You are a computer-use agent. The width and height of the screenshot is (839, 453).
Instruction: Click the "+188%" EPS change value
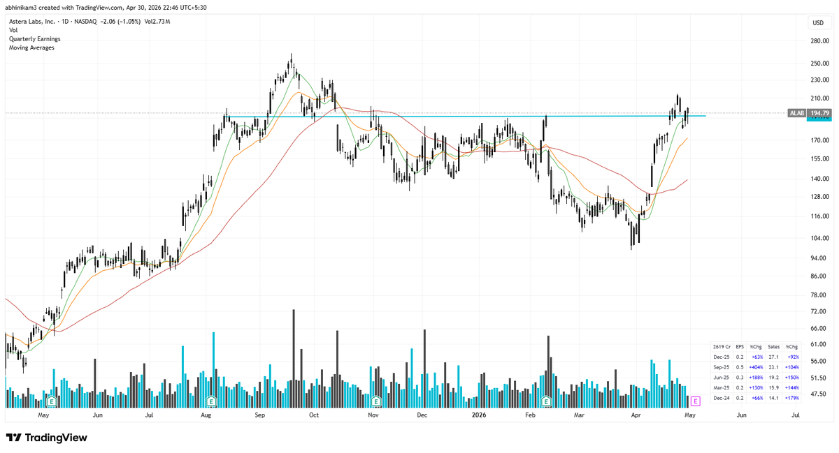(x=755, y=377)
